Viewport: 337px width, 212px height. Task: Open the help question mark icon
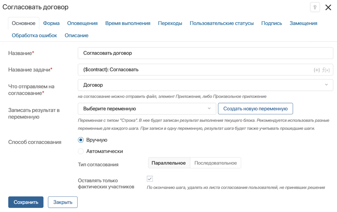click(x=315, y=7)
